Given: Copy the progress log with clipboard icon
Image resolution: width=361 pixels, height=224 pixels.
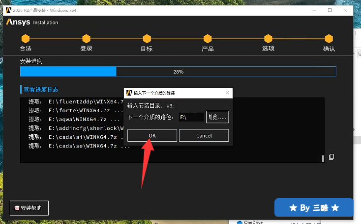Looking at the screenshot, I should click(331, 157).
